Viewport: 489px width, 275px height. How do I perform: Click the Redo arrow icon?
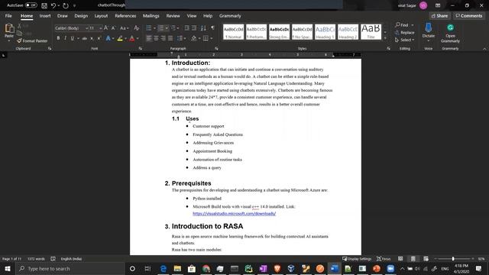66,5
